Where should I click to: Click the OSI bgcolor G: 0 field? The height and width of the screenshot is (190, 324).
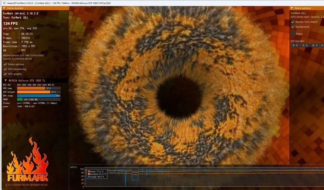[x=305, y=45]
